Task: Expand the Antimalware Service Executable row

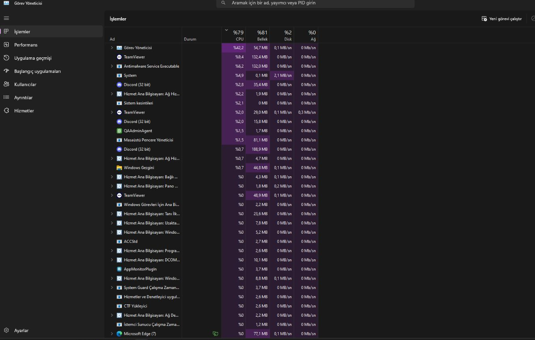Action: [112, 66]
